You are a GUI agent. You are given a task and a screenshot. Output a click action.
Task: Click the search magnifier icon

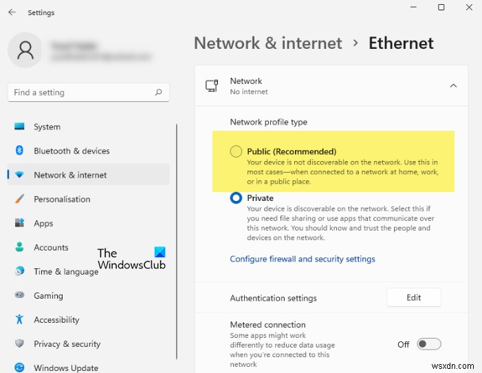click(x=159, y=92)
